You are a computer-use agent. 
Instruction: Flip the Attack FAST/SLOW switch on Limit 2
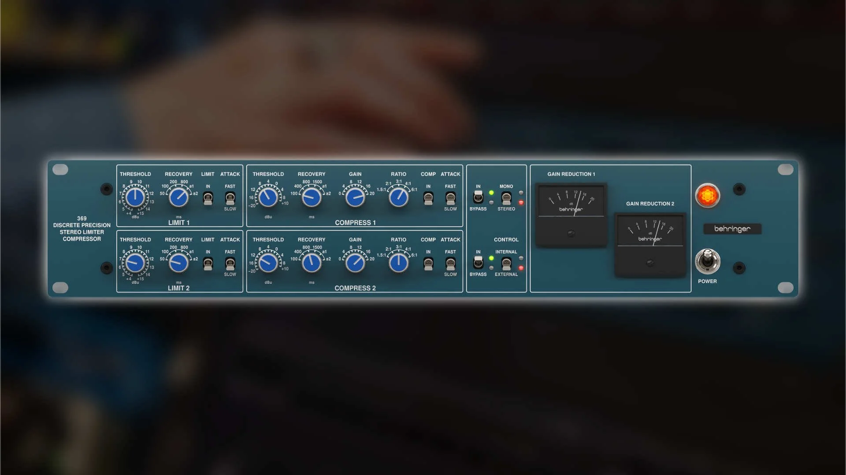point(230,264)
